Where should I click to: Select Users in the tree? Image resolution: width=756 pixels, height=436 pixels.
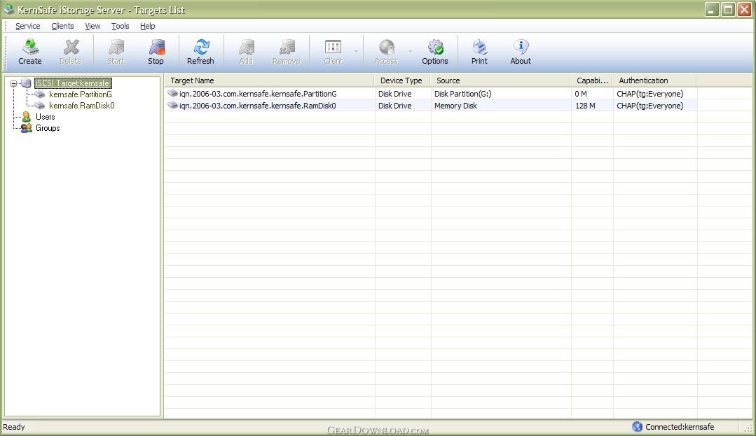tap(46, 117)
